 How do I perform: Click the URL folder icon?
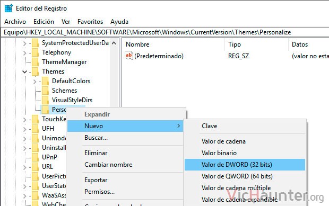tap(35, 167)
